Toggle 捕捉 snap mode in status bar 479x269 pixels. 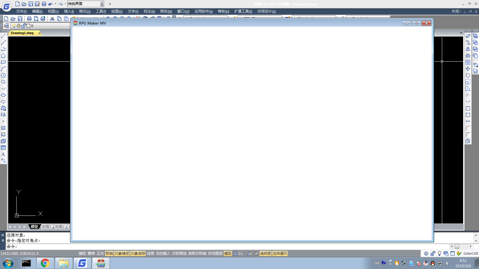[82, 253]
